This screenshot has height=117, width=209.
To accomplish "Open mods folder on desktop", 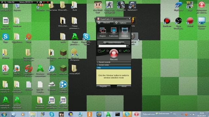I will tap(63, 38).
